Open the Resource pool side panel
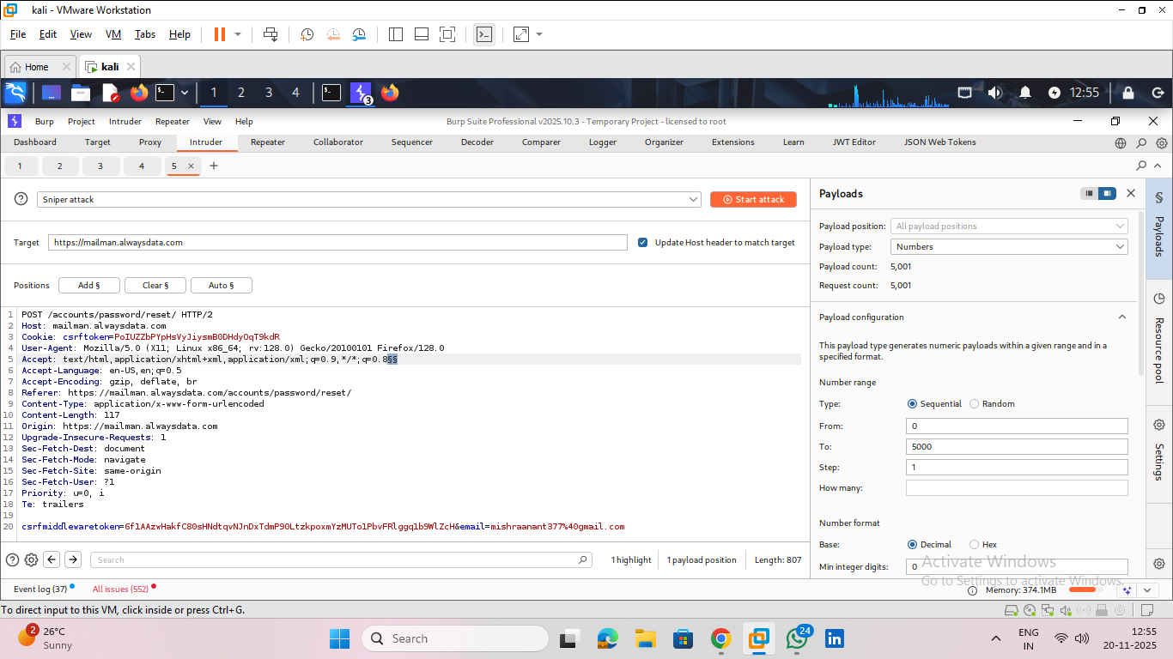Screen dimensions: 1173x659 pos(1158,299)
